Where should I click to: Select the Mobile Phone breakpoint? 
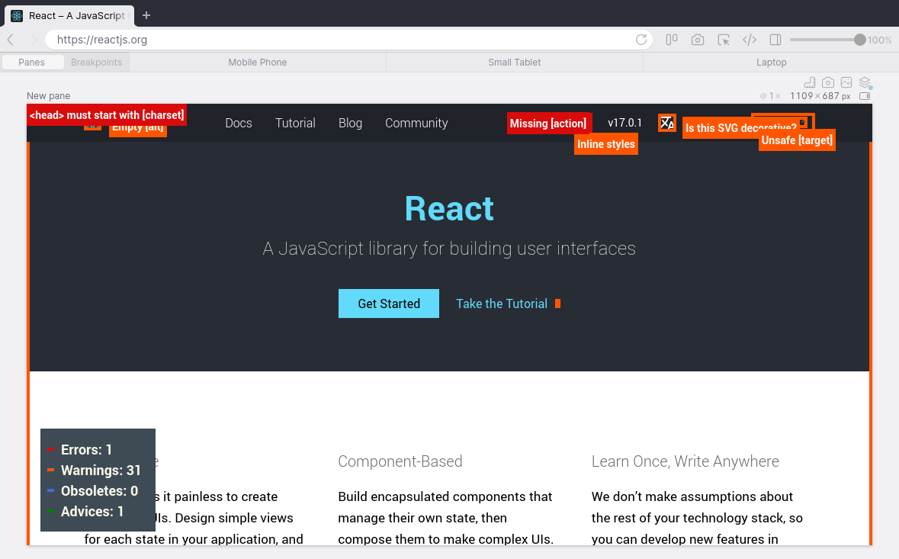[258, 62]
